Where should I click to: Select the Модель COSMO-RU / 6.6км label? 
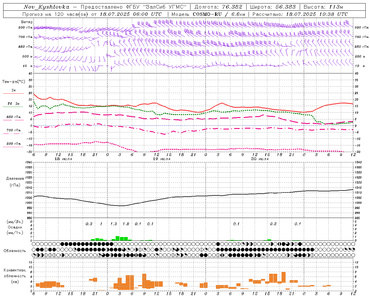208,14
